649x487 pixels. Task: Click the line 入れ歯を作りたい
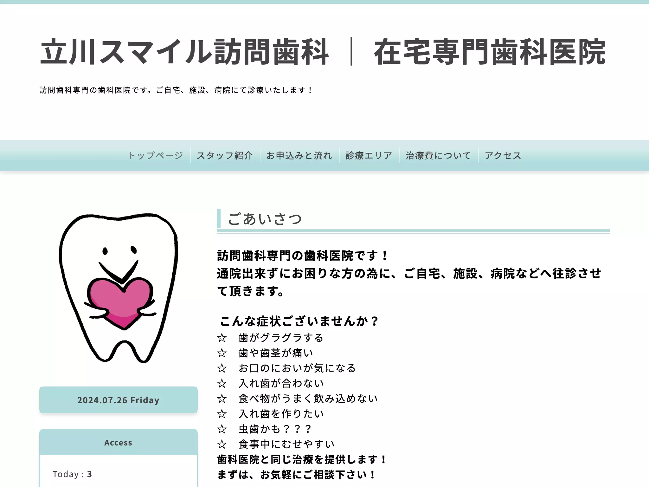click(281, 414)
